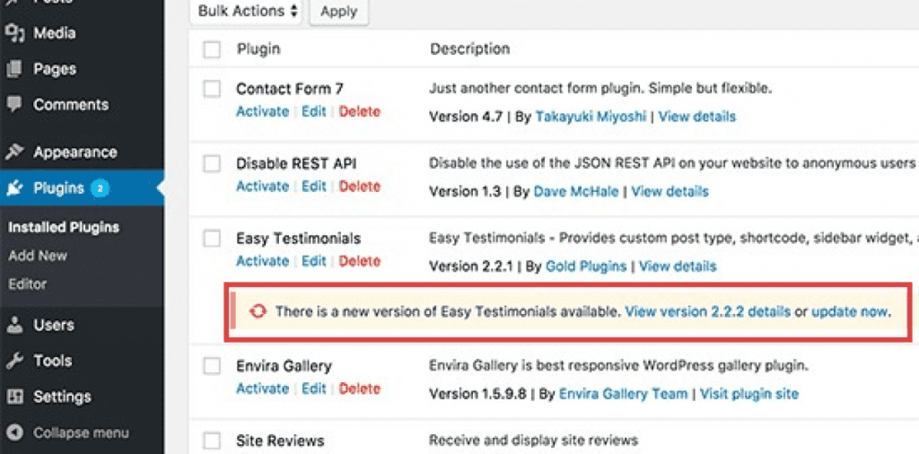
Task: Delete the Contact Form 7 plugin
Action: click(360, 111)
